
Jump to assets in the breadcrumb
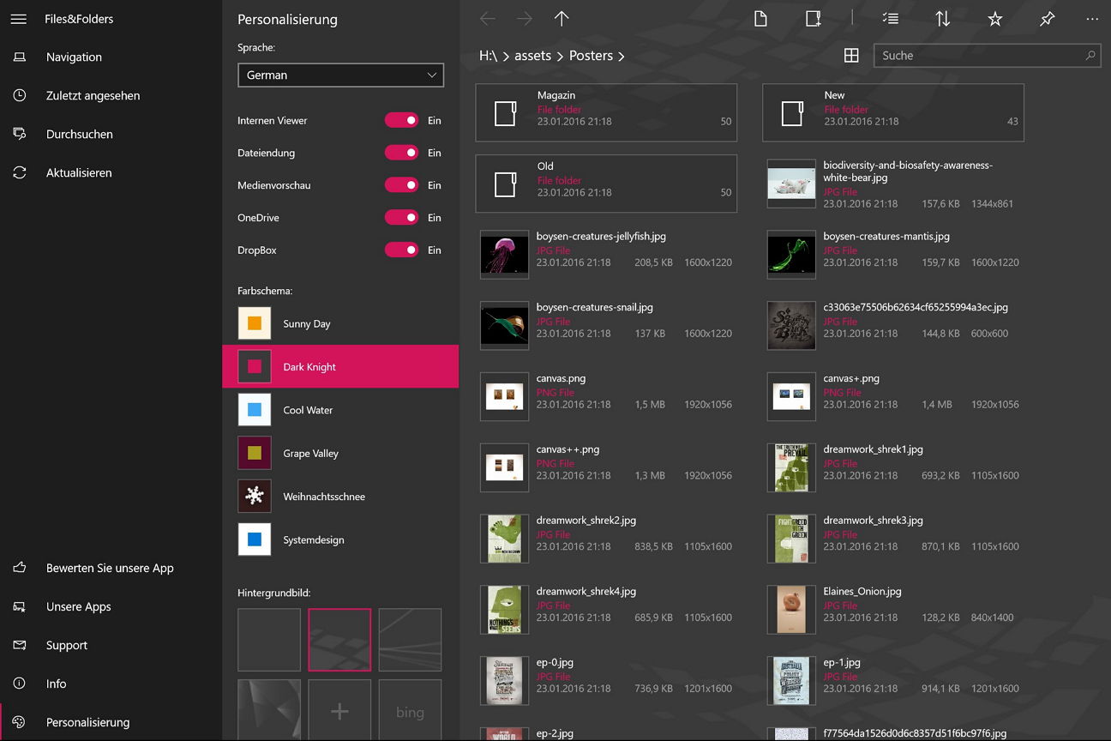click(533, 56)
